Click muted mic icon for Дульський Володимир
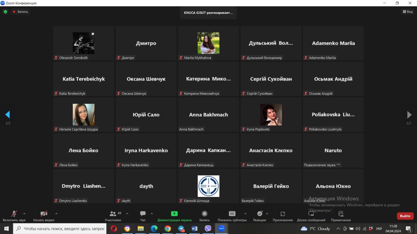 (x=243, y=58)
